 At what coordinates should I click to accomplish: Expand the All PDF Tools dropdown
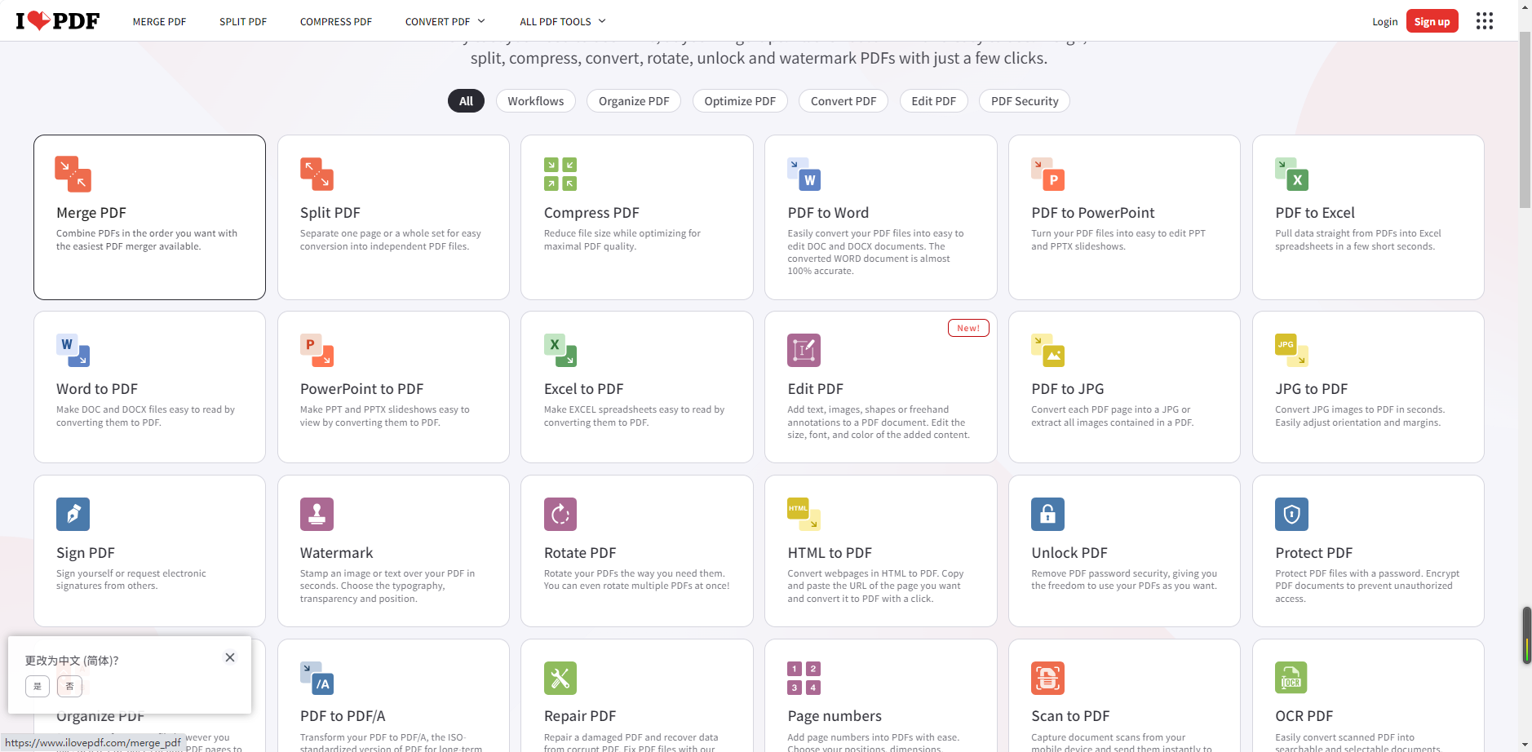click(x=562, y=21)
